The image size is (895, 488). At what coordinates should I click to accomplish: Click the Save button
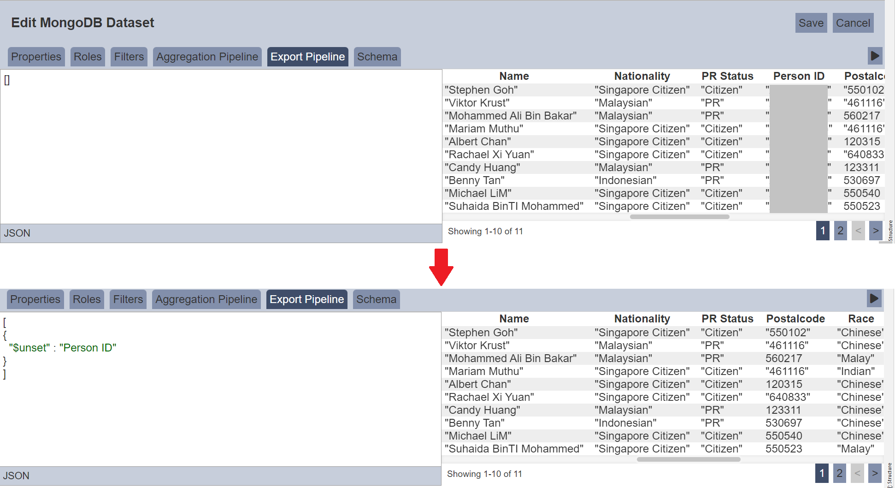811,23
